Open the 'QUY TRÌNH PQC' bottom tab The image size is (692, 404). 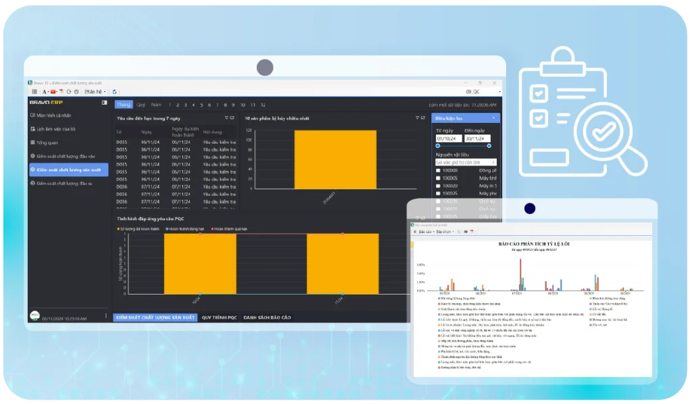coord(219,317)
